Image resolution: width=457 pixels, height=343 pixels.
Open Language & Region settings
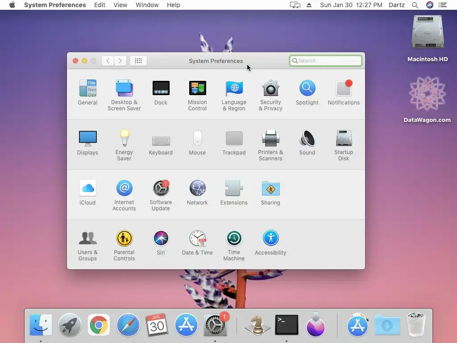click(x=234, y=95)
